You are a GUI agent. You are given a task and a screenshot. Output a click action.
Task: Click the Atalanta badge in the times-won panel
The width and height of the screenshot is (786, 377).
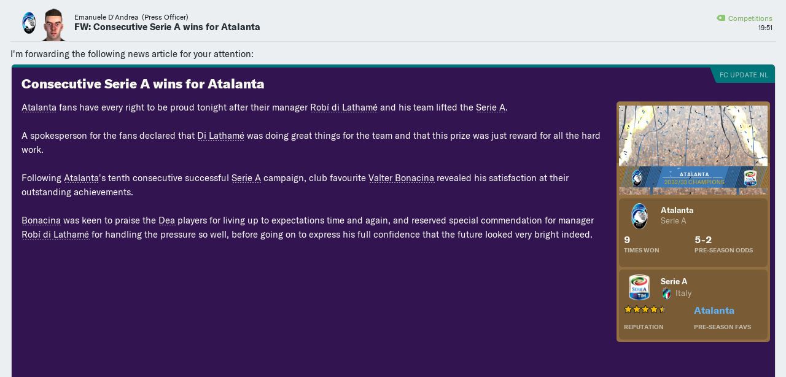pyautogui.click(x=639, y=216)
